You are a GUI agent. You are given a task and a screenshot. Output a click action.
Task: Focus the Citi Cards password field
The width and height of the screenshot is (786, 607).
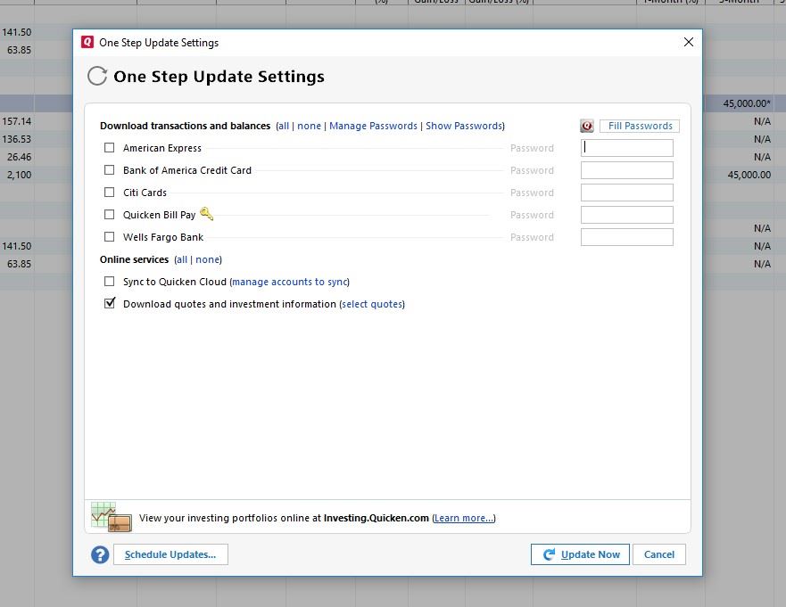click(x=626, y=193)
